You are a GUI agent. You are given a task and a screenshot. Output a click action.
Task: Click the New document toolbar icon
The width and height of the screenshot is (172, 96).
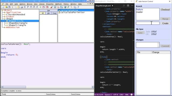[x=3, y=7]
